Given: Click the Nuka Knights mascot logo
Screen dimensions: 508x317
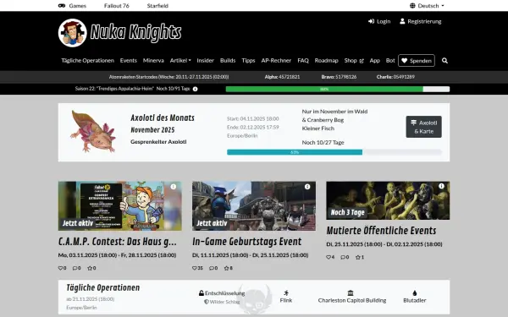Looking at the screenshot, I should (x=73, y=33).
